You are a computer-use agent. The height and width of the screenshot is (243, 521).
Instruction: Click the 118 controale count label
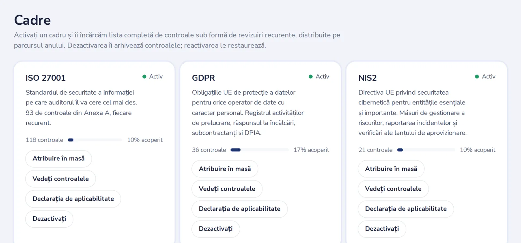coord(45,140)
